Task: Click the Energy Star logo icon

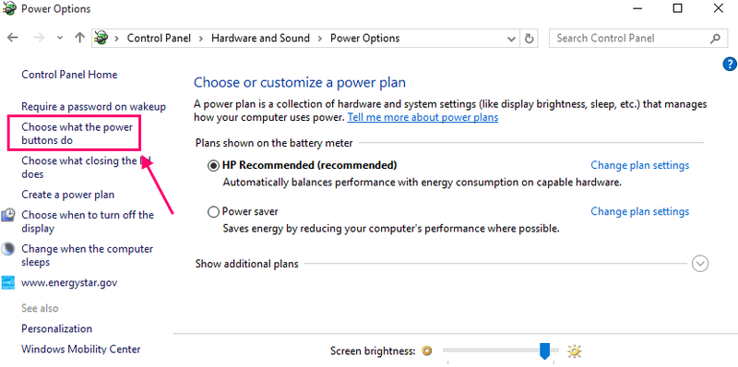Action: coord(8,283)
